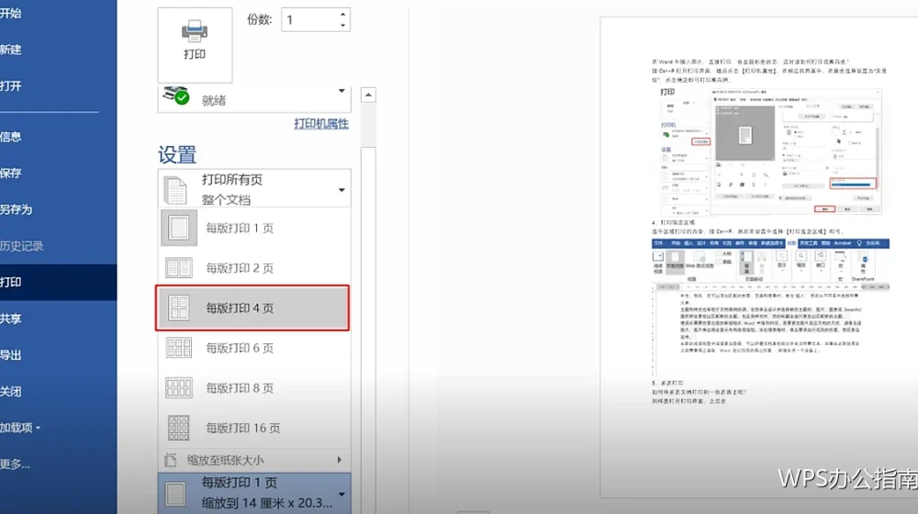Click 保存 in the sidebar

point(10,173)
